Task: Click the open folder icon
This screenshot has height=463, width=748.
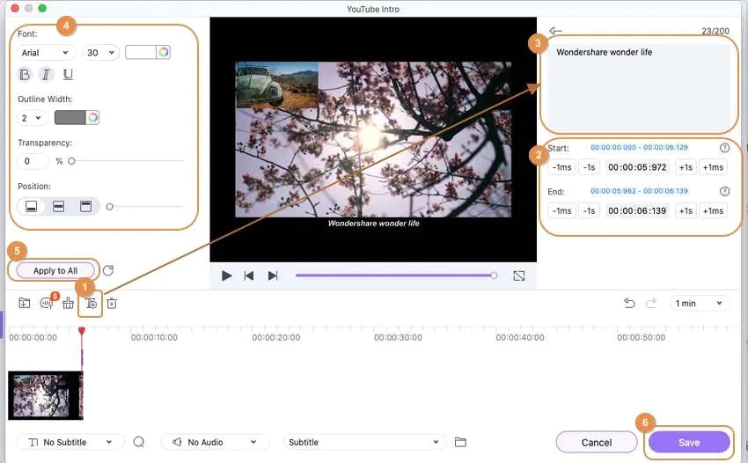Action: [460, 442]
